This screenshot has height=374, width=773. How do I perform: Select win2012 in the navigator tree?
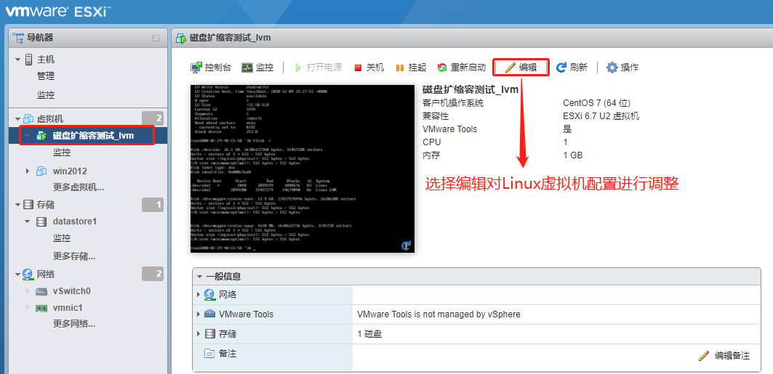pos(70,171)
